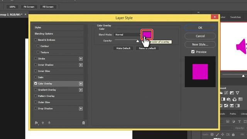Uncheck the Color Overlay checkbox

(36, 83)
